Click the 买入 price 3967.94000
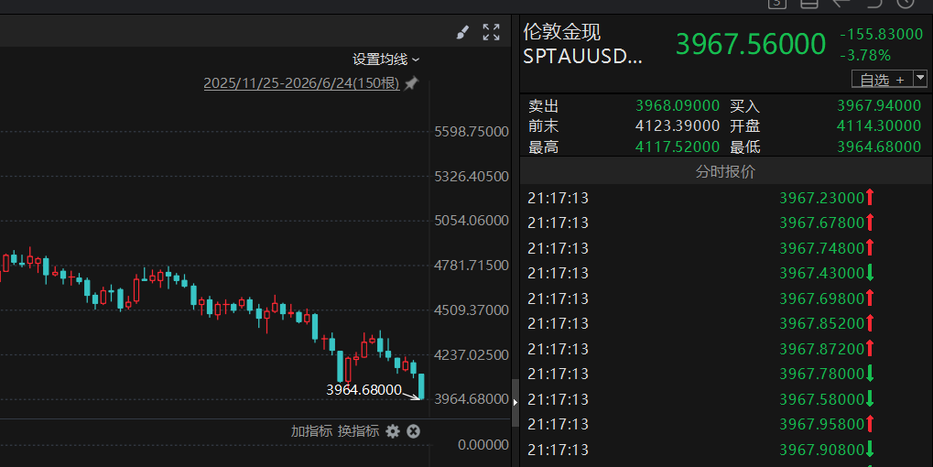 pos(879,106)
